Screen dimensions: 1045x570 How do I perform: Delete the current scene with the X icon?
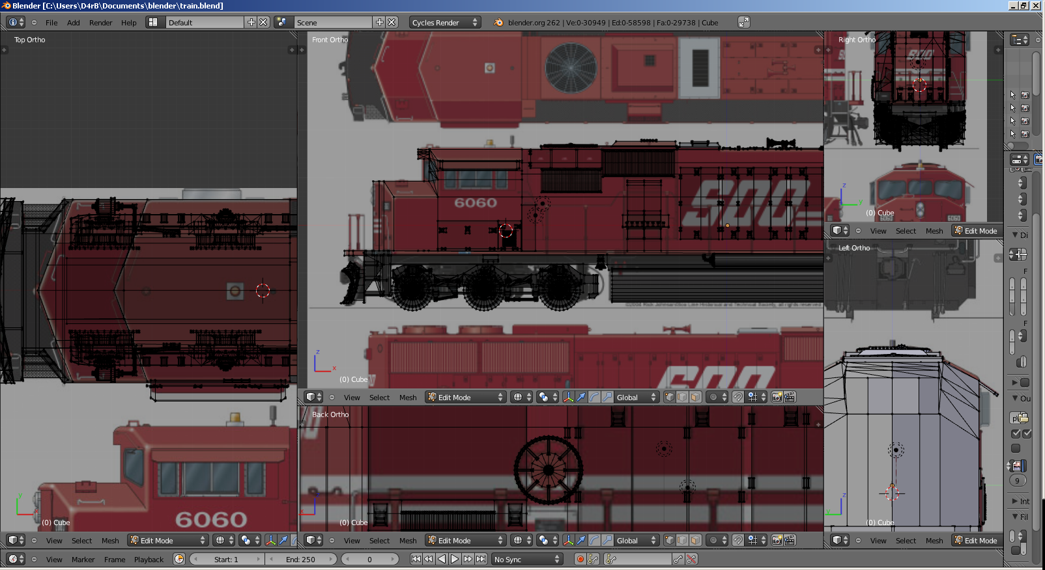(392, 22)
